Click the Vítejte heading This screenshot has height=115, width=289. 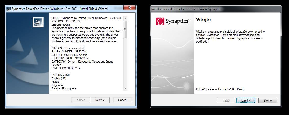coord(203,19)
